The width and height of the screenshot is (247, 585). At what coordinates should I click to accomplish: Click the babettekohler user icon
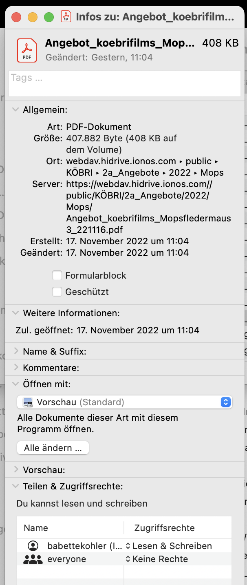pos(33,546)
